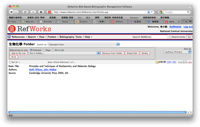Image resolution: width=200 pixels, height=127 pixels.
Task: Open the Bibliography menu
Action: click(67, 37)
